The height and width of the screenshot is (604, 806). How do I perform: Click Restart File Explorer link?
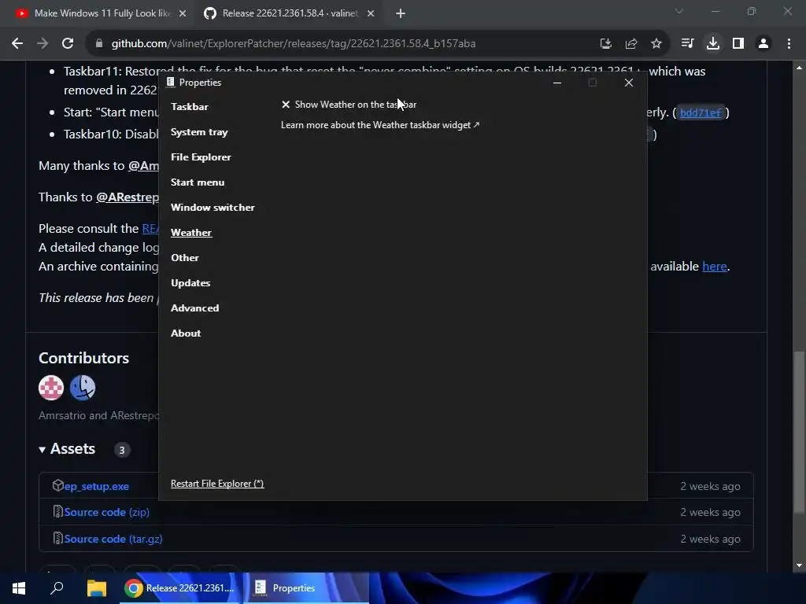(x=217, y=484)
